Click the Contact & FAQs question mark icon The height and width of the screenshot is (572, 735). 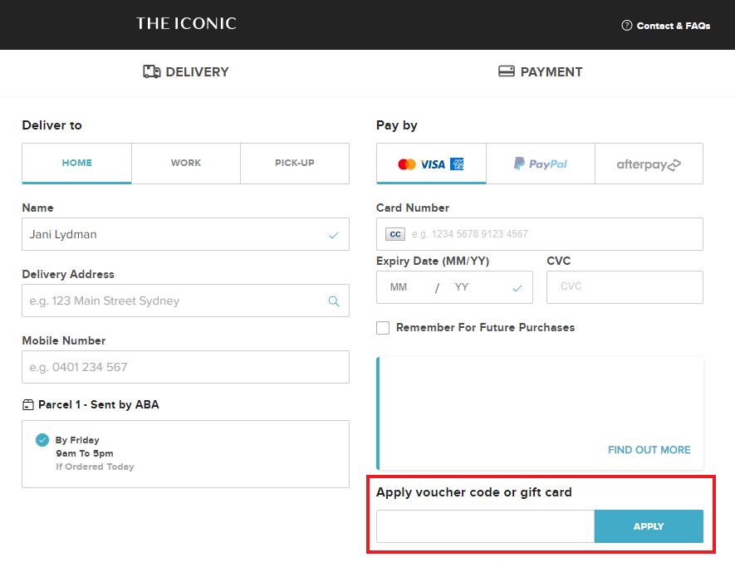tap(627, 25)
